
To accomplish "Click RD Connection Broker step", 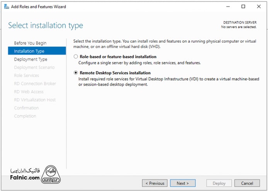I will pos(35,84).
